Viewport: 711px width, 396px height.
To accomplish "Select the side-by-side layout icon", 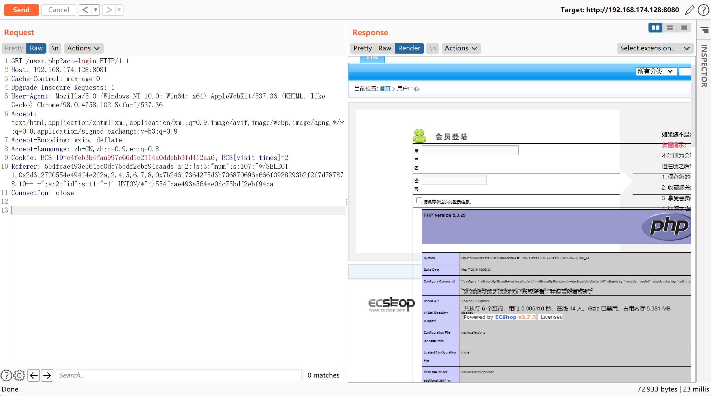I will [655, 28].
